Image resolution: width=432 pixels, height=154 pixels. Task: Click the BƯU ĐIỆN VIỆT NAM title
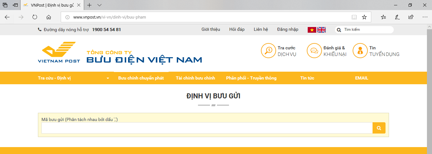click(144, 59)
